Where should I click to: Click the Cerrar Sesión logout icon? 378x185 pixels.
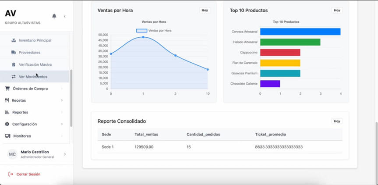click(x=11, y=174)
